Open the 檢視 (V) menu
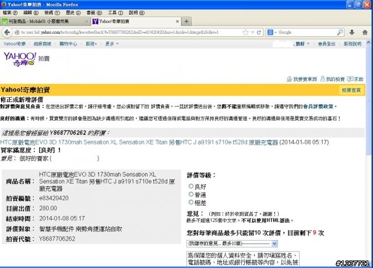Image resolution: width=373 pixels, height=268 pixels. coord(52,13)
